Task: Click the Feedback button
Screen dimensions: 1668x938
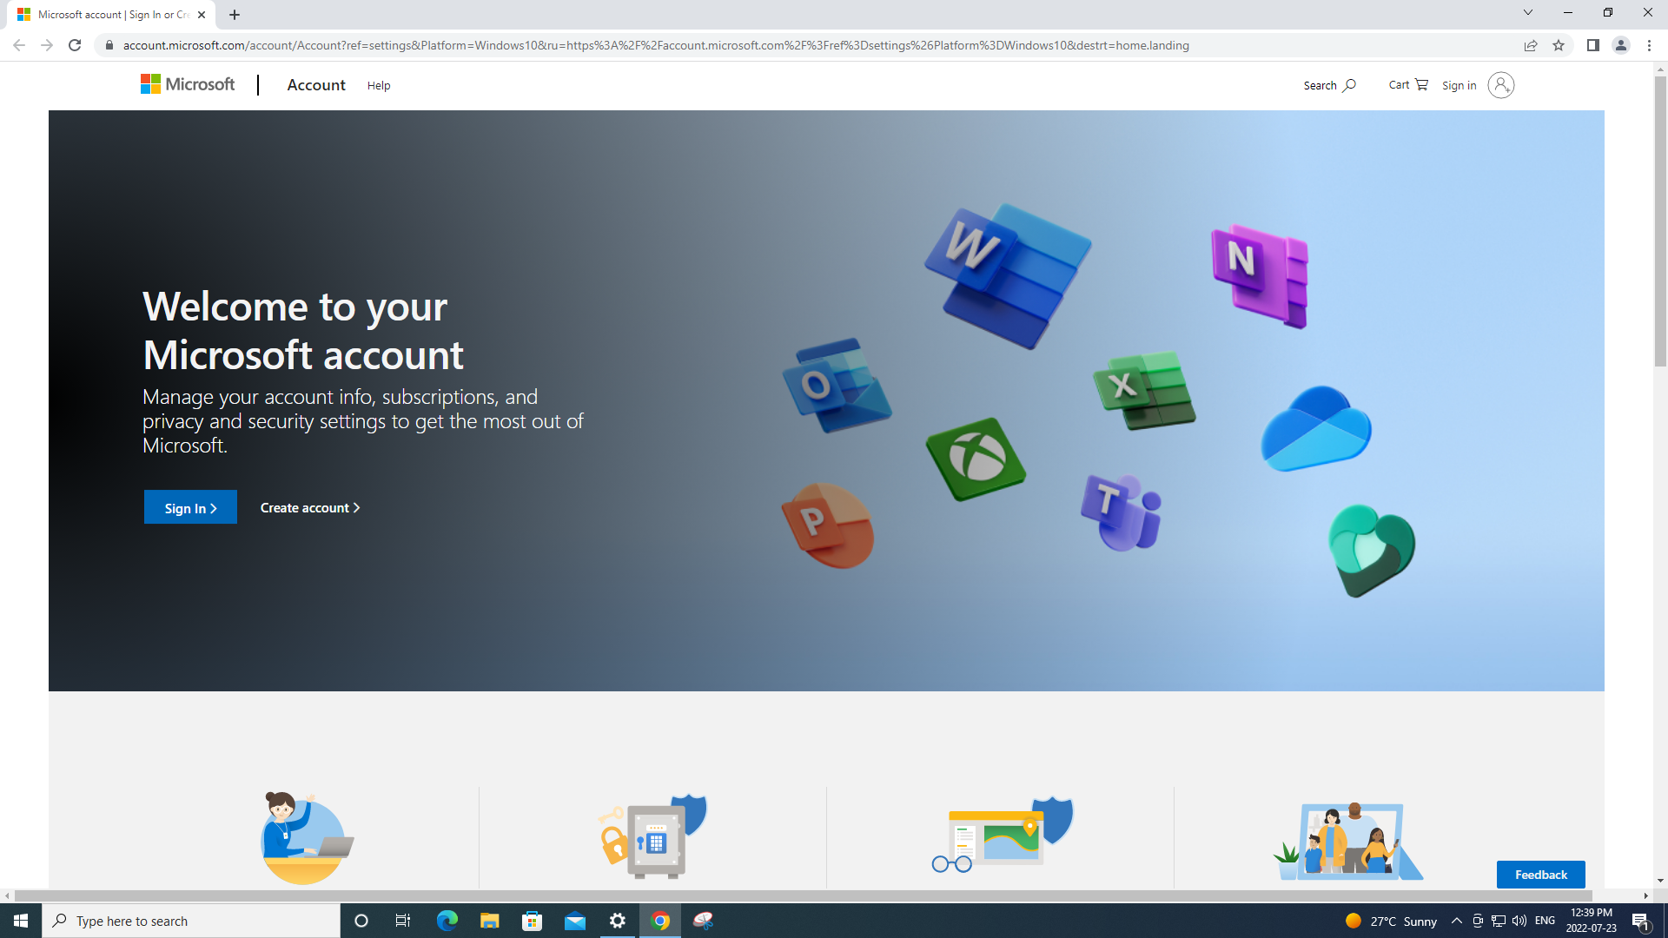Action: coord(1540,875)
